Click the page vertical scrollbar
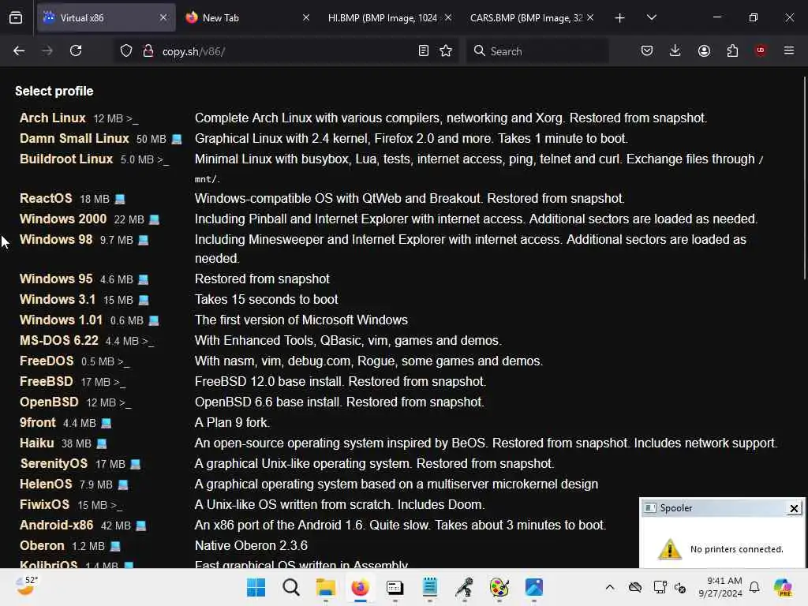The height and width of the screenshot is (606, 808). click(804, 178)
